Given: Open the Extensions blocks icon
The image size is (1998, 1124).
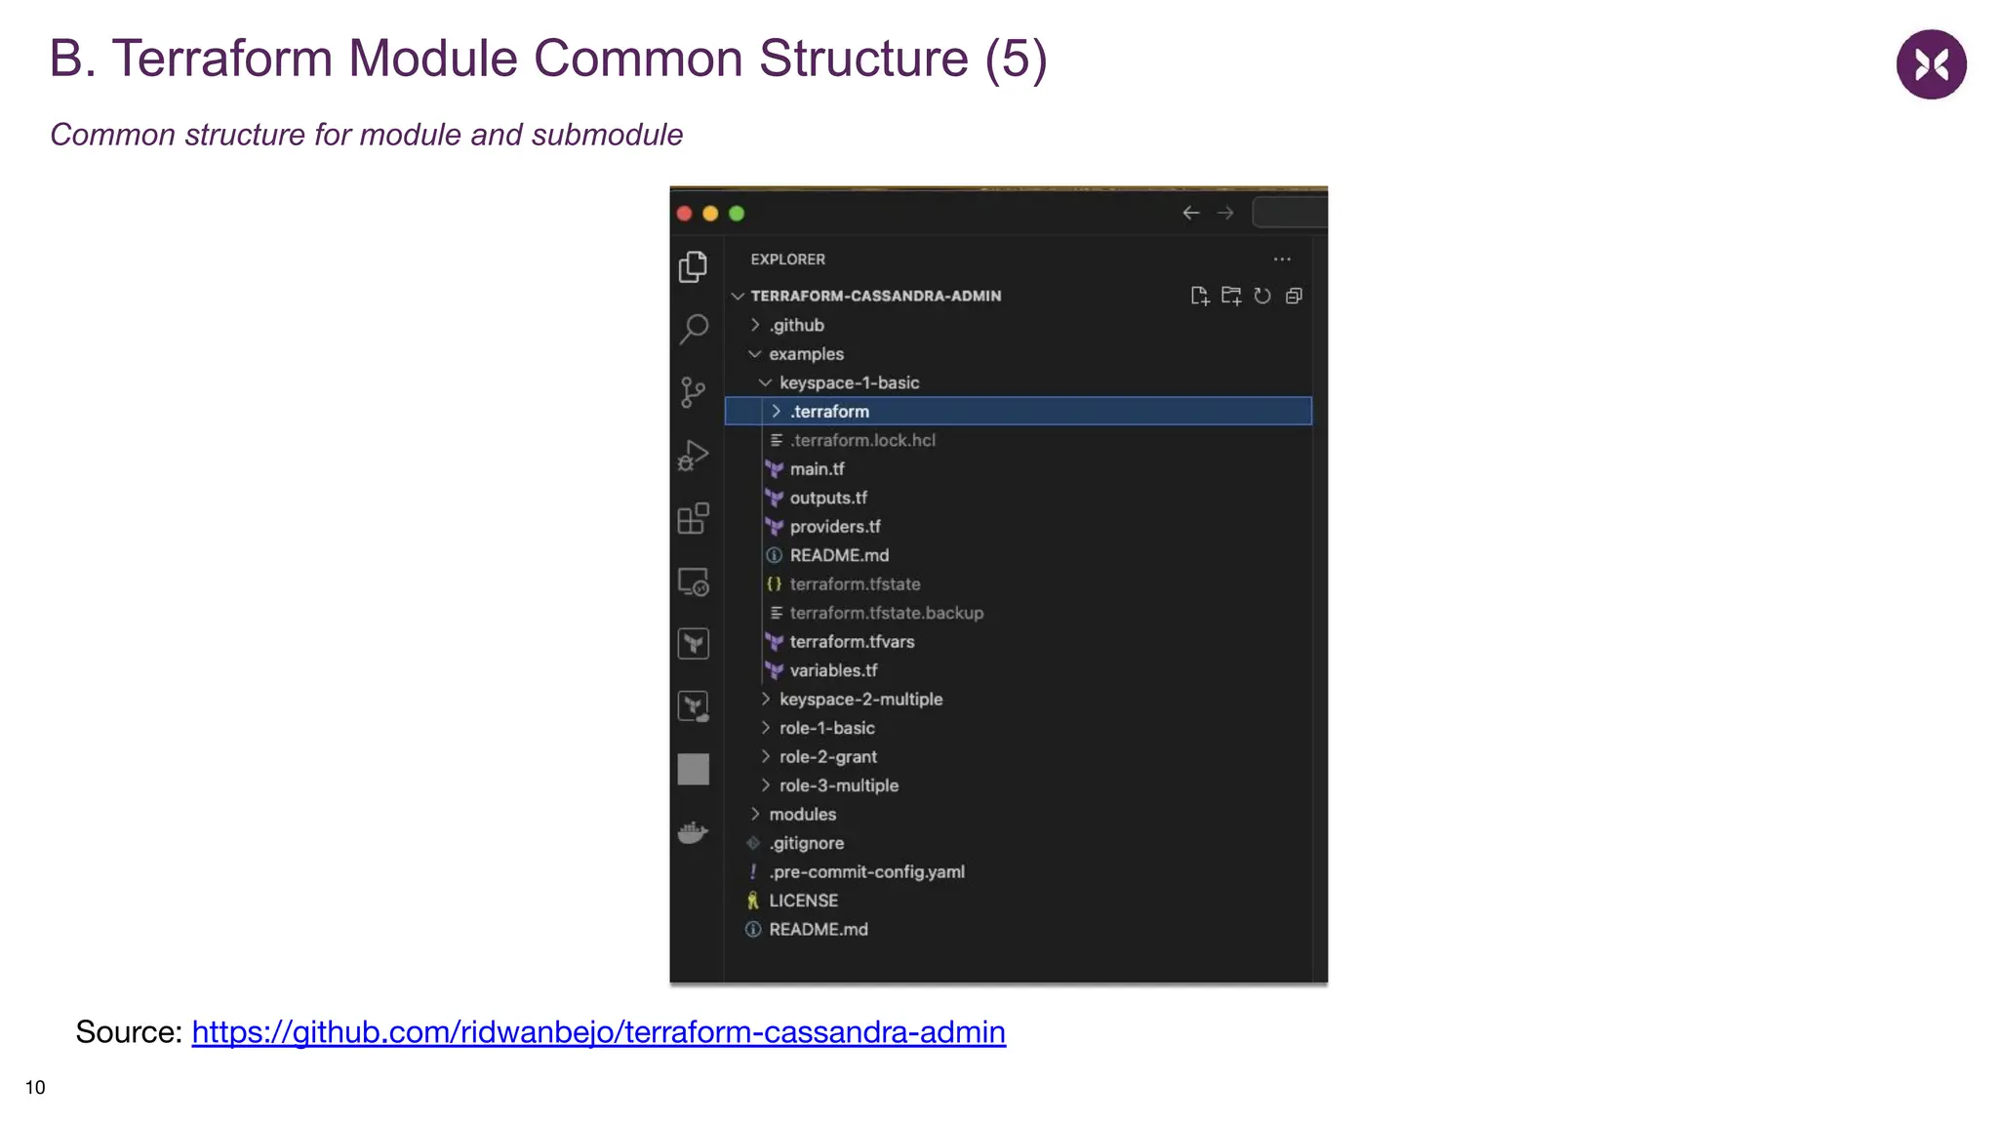Looking at the screenshot, I should [694, 518].
